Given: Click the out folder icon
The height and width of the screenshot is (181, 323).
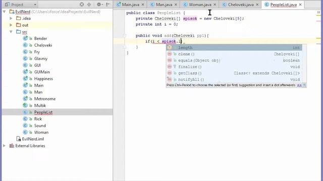Looking at the screenshot, I should (19, 25).
